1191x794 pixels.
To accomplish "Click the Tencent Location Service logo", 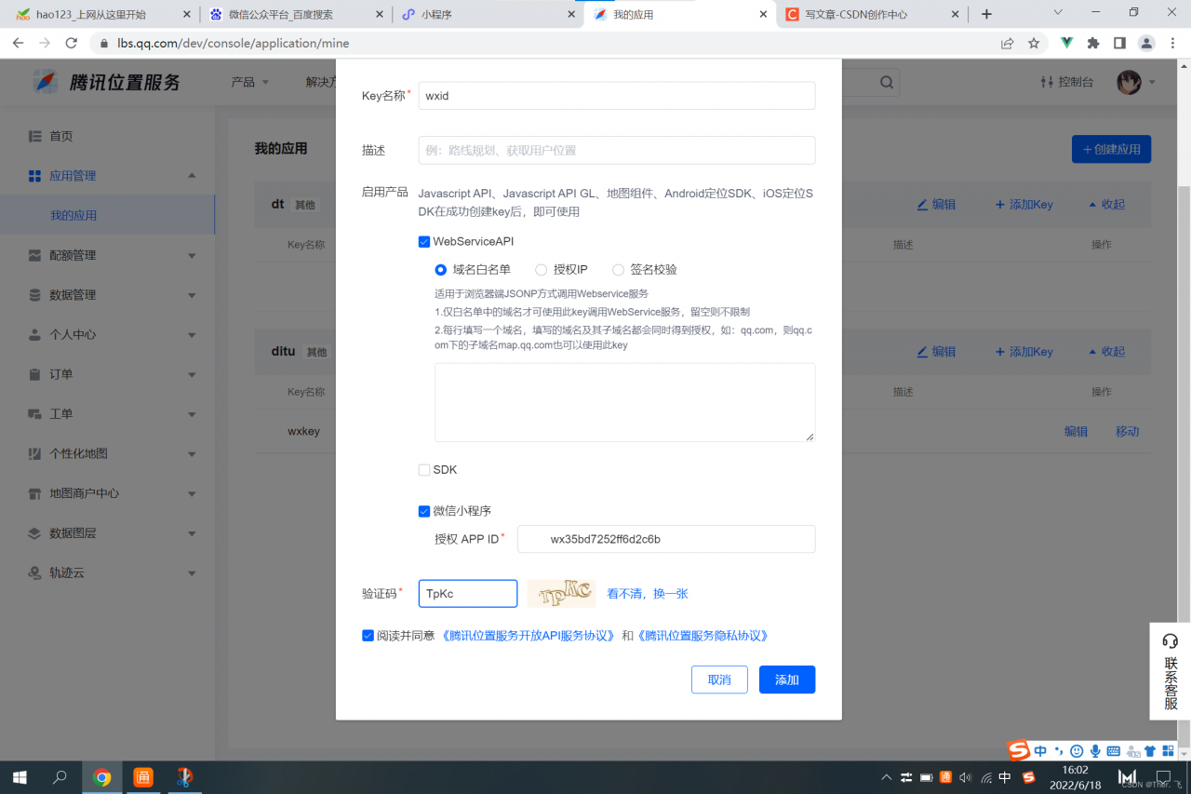I will pyautogui.click(x=107, y=82).
